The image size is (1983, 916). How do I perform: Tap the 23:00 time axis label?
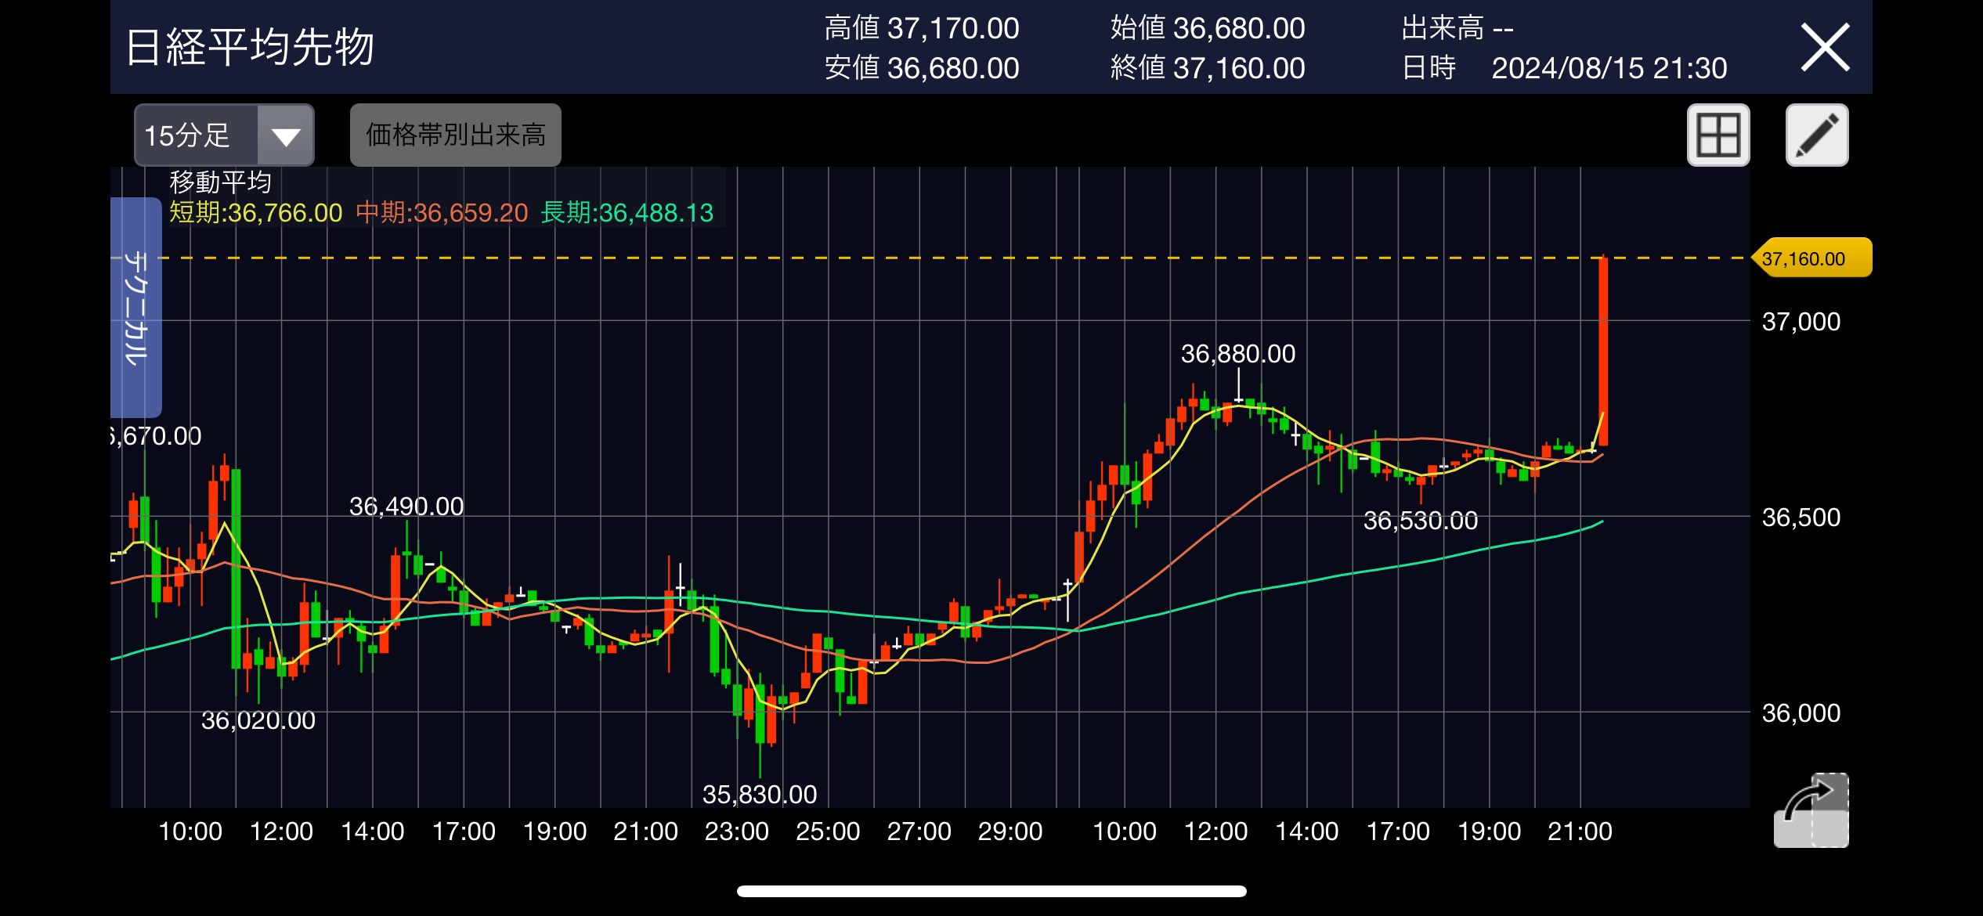(x=736, y=831)
